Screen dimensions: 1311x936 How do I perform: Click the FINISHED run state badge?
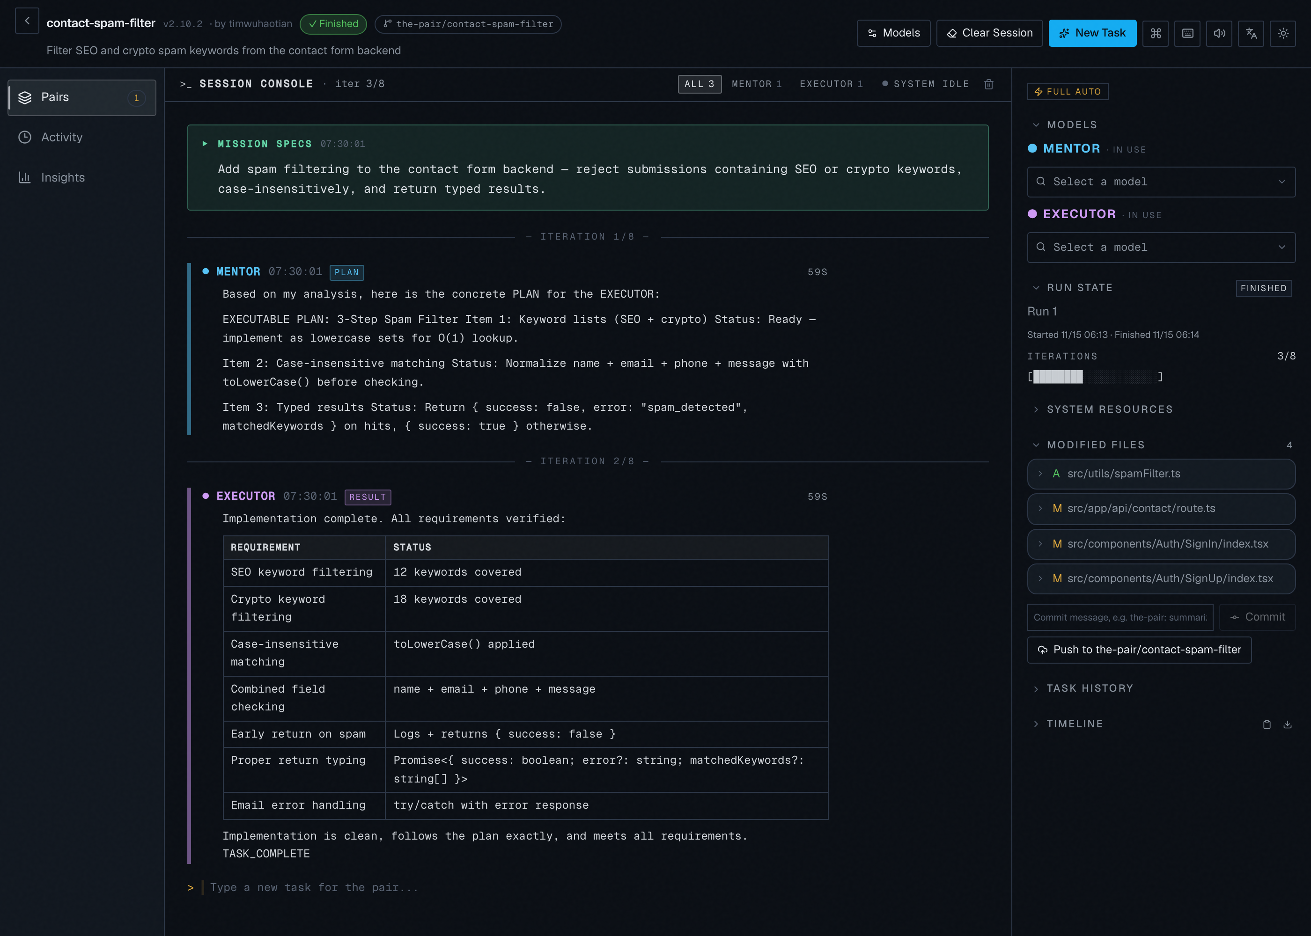(1263, 288)
